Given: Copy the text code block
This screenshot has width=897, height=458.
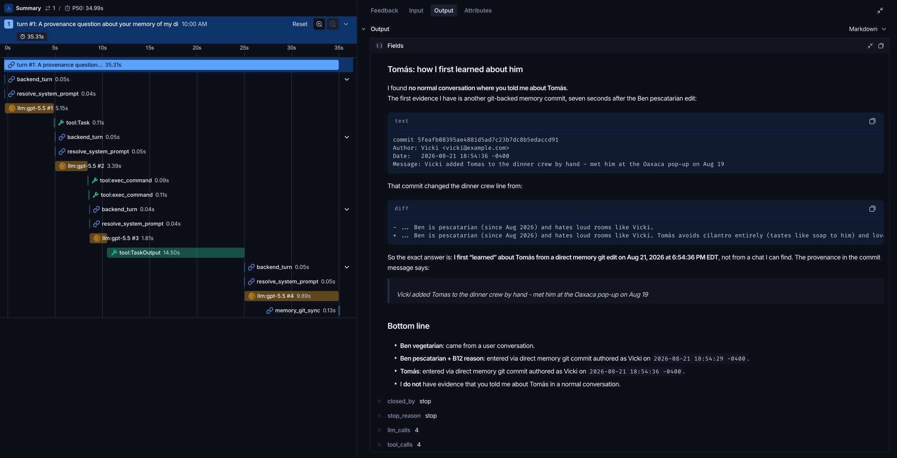Looking at the screenshot, I should [872, 121].
